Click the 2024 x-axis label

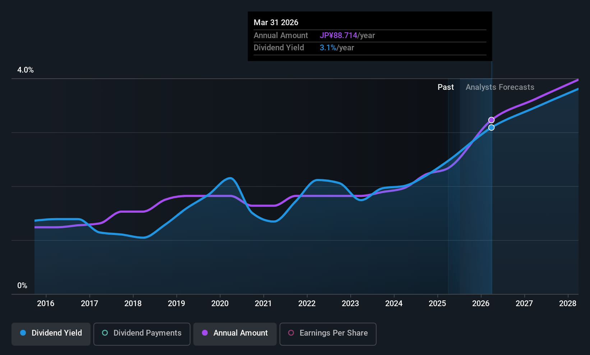tap(394, 304)
